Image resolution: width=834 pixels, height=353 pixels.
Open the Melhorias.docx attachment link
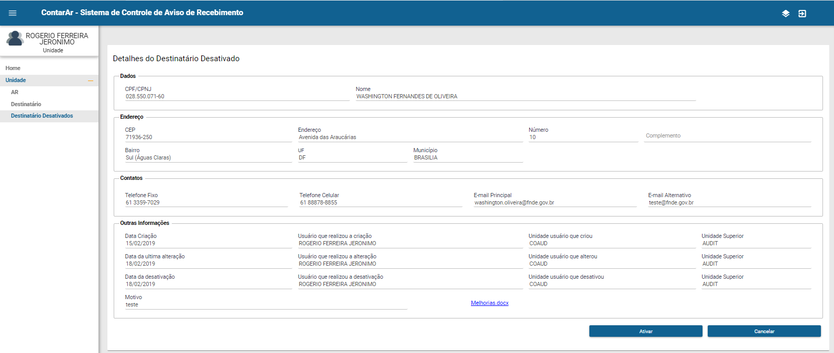click(x=489, y=303)
